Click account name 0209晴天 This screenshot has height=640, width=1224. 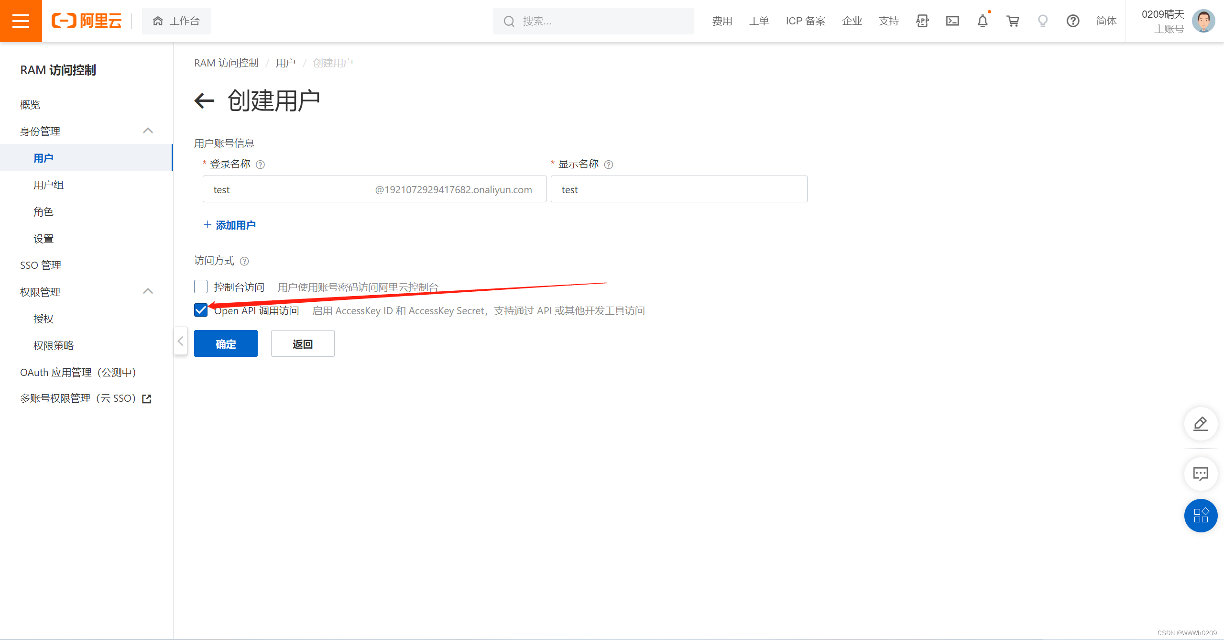pyautogui.click(x=1163, y=14)
